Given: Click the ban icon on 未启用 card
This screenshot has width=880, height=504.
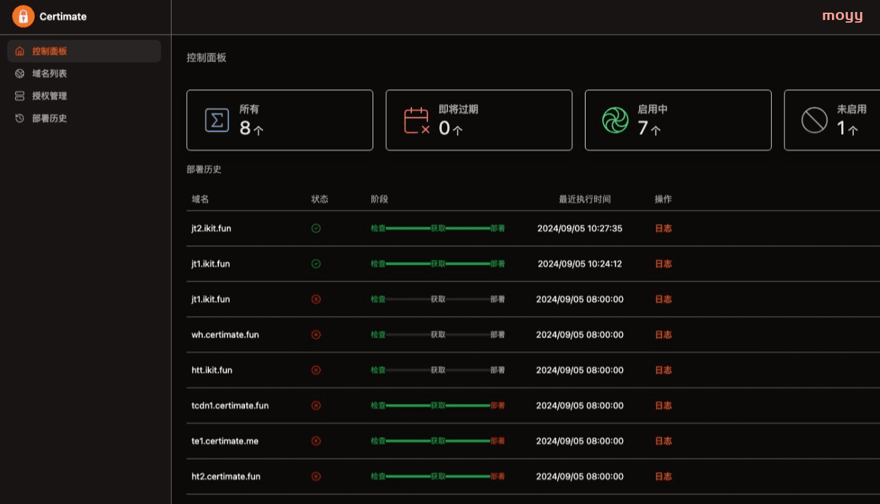Looking at the screenshot, I should (815, 121).
